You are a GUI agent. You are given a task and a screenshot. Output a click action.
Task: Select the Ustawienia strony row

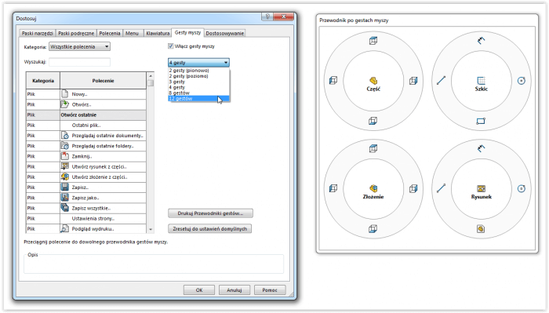[86, 218]
